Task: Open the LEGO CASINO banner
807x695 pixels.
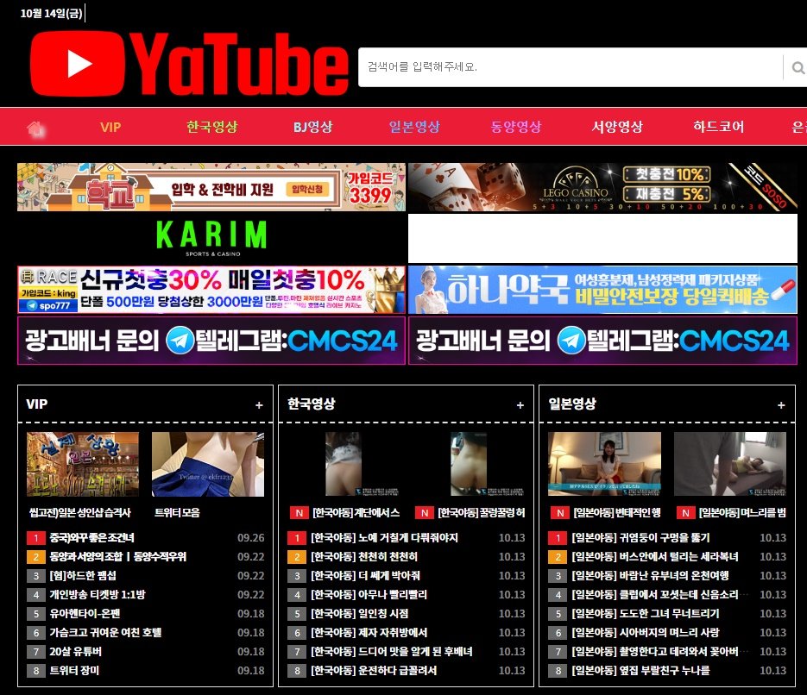Action: coord(602,187)
